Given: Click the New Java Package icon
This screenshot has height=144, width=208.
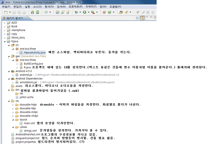Looking at the screenshot, I should 104,12.
